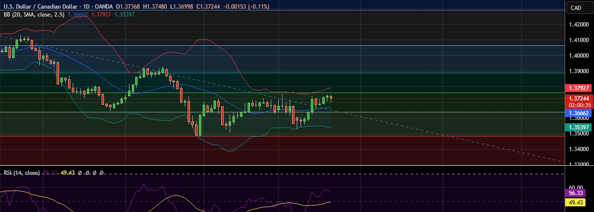Click the 60.00 RSI scale label
The height and width of the screenshot is (212, 594).
(576, 187)
